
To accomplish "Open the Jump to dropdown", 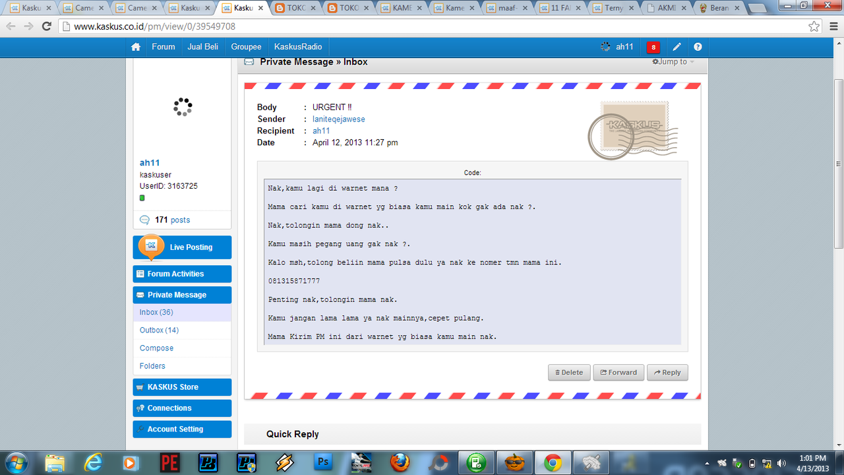I will coord(673,61).
